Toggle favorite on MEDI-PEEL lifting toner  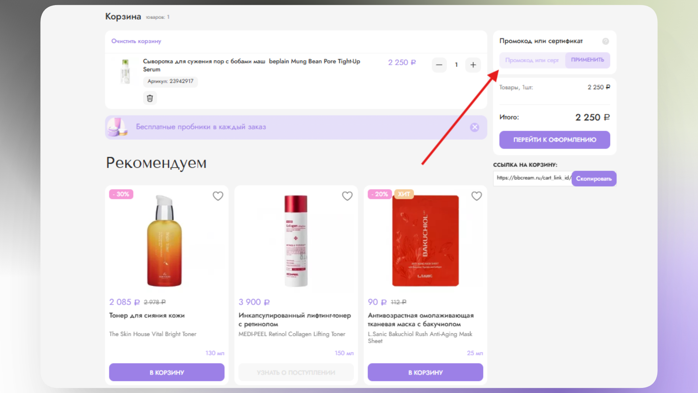point(347,196)
